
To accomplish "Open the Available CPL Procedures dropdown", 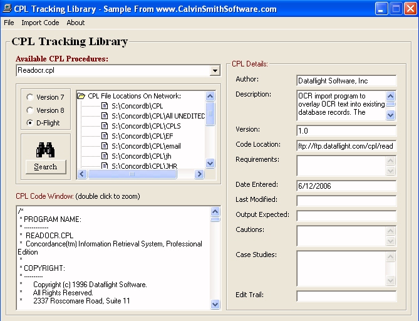I will click(215, 71).
